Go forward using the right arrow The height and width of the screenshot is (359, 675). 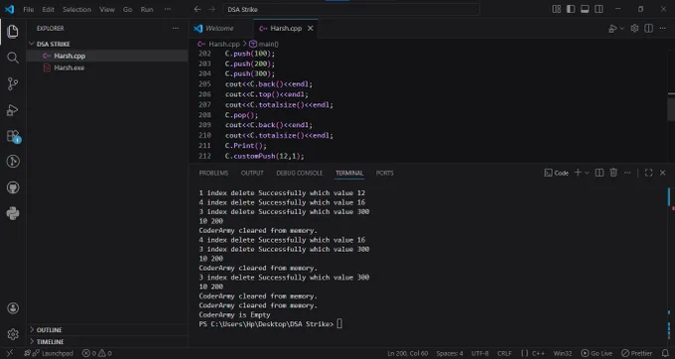[x=211, y=10]
